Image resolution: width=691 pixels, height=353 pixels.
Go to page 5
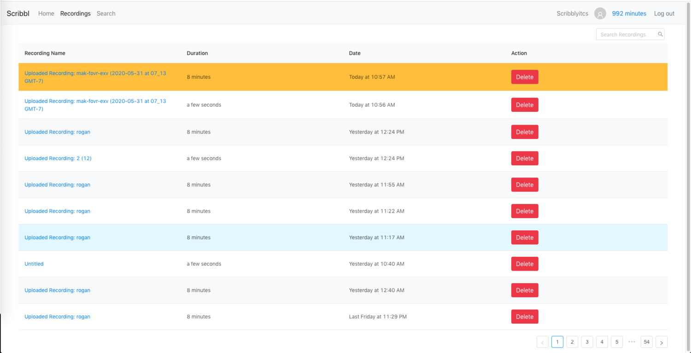617,342
